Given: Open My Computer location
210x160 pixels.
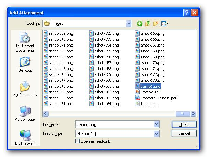Looking at the screenshot, I should click(25, 113).
